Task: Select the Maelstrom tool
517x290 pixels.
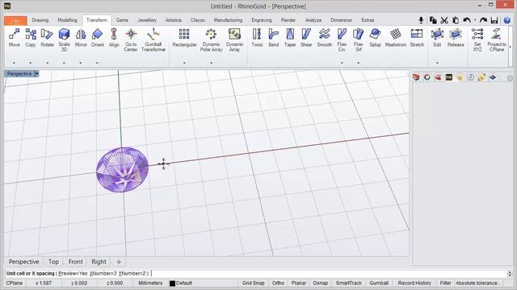Action: tap(396, 38)
